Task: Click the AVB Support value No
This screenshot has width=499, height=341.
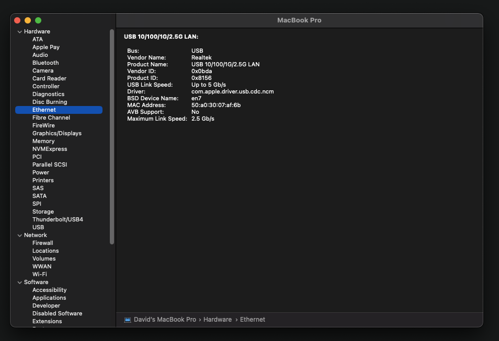Action: (x=196, y=112)
